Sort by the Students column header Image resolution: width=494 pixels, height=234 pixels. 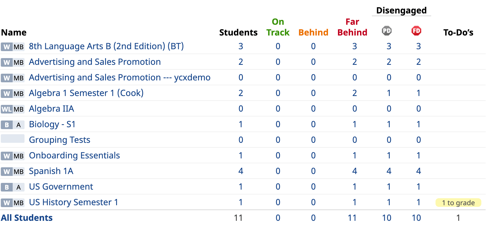tap(238, 32)
